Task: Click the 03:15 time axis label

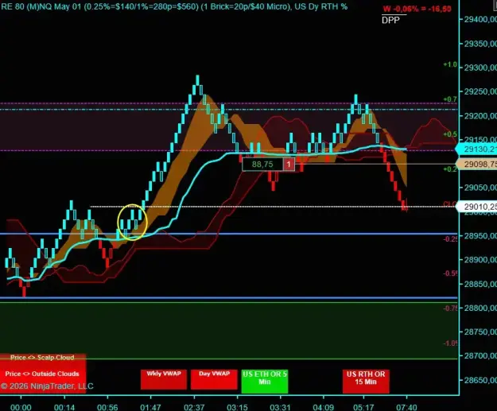Action: pos(238,407)
